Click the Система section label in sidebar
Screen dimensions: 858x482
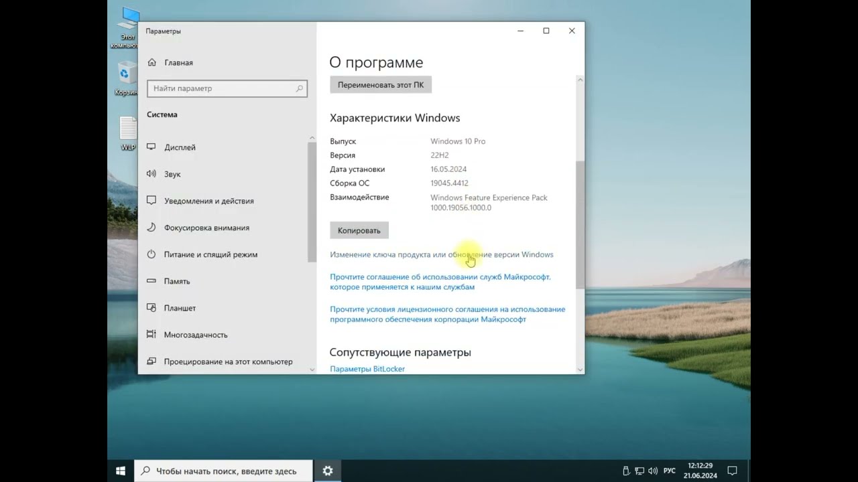point(162,114)
